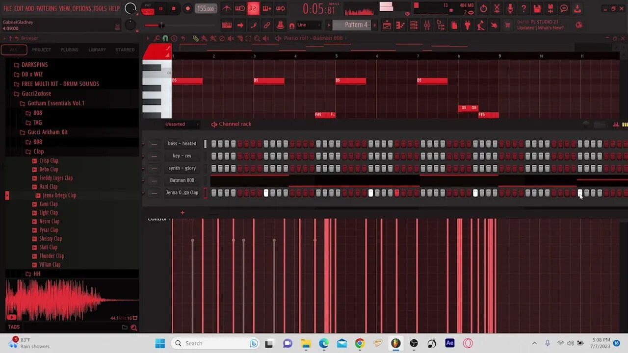Toggle blend recording overdub icon
This screenshot has height=353, width=628.
[267, 8]
